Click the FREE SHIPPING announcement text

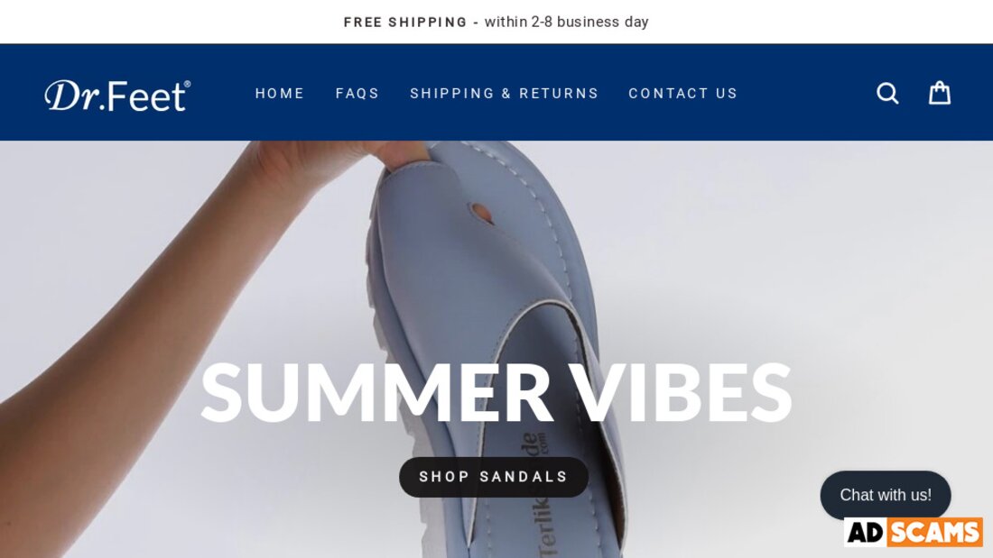(405, 23)
